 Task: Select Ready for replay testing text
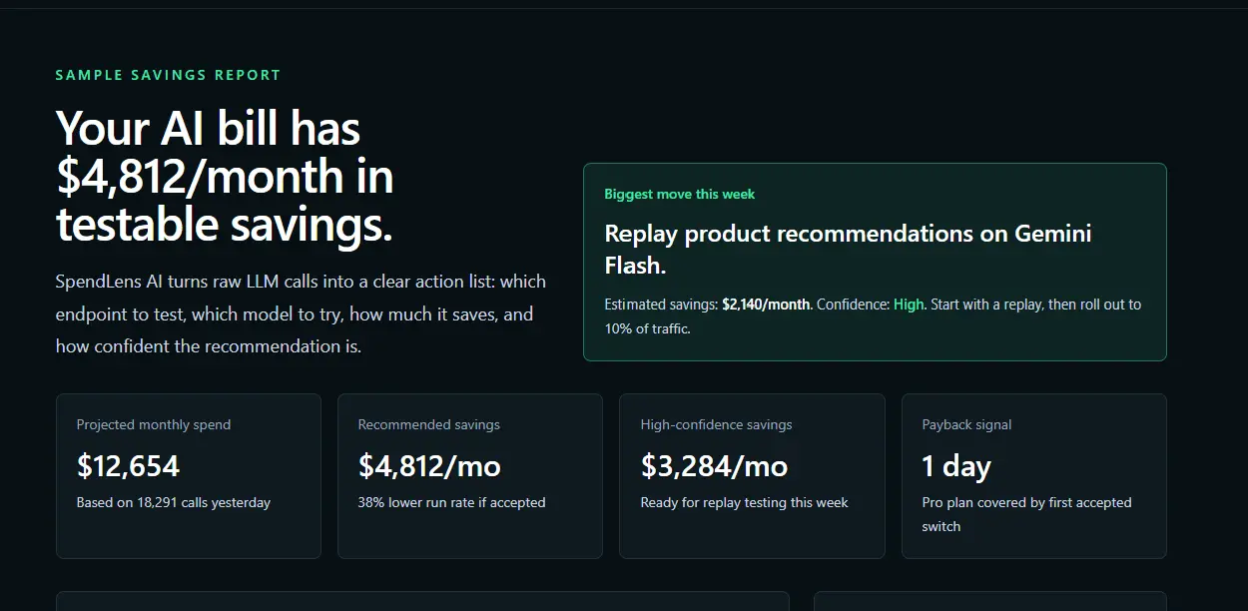[744, 503]
